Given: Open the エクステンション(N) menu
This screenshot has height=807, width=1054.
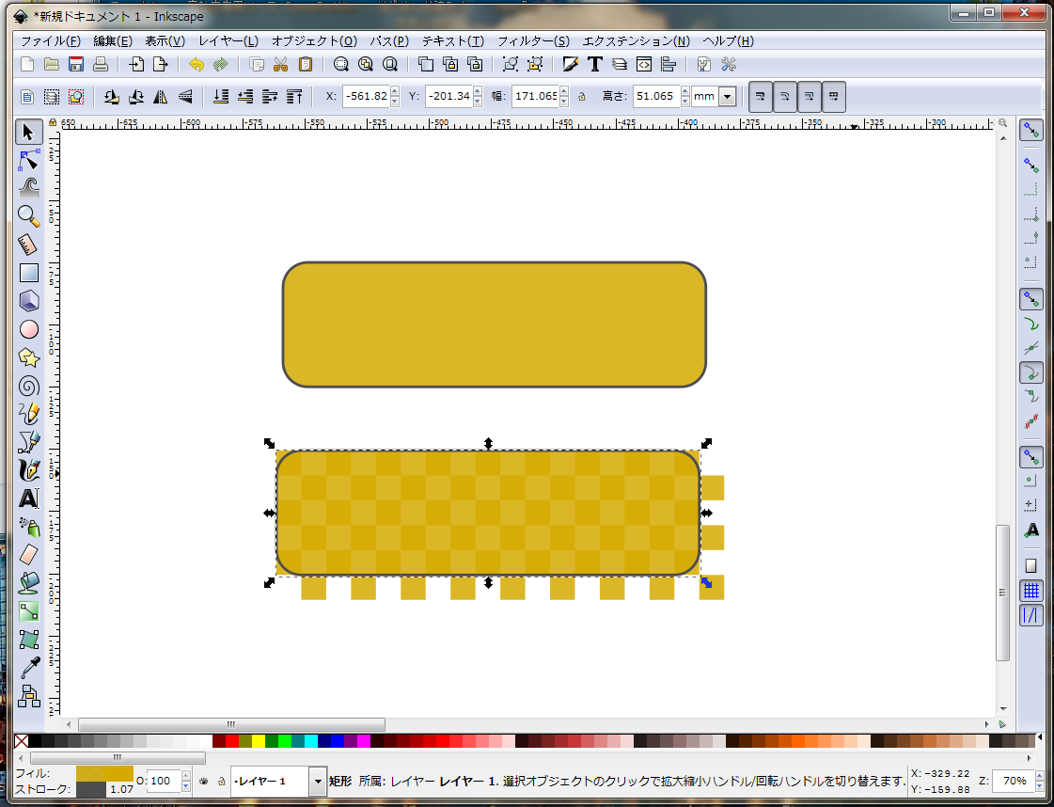Looking at the screenshot, I should (x=636, y=41).
